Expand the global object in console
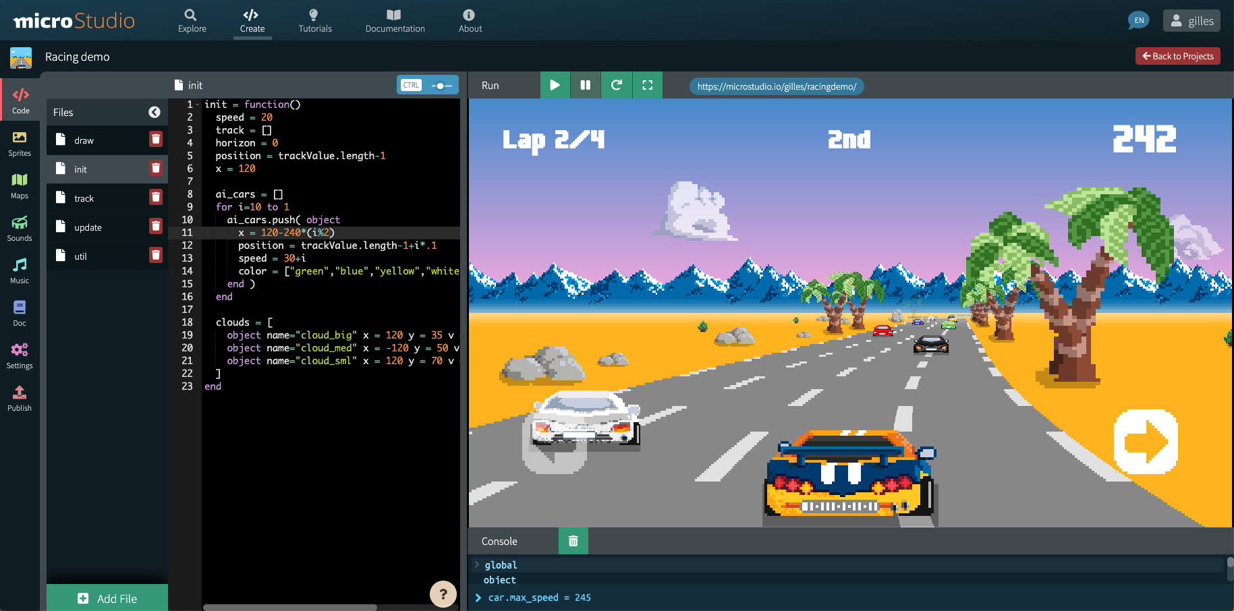This screenshot has width=1234, height=611. coord(477,565)
